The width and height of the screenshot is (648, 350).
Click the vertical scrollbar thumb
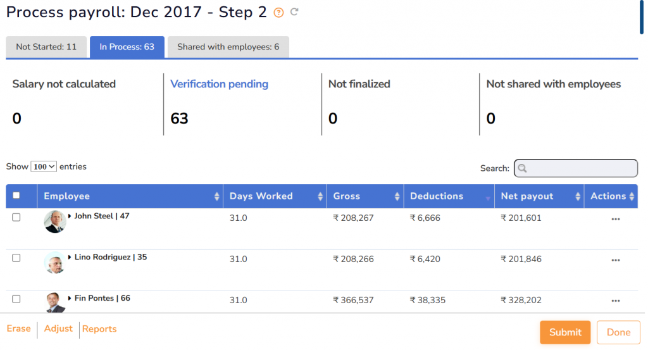(x=642, y=16)
